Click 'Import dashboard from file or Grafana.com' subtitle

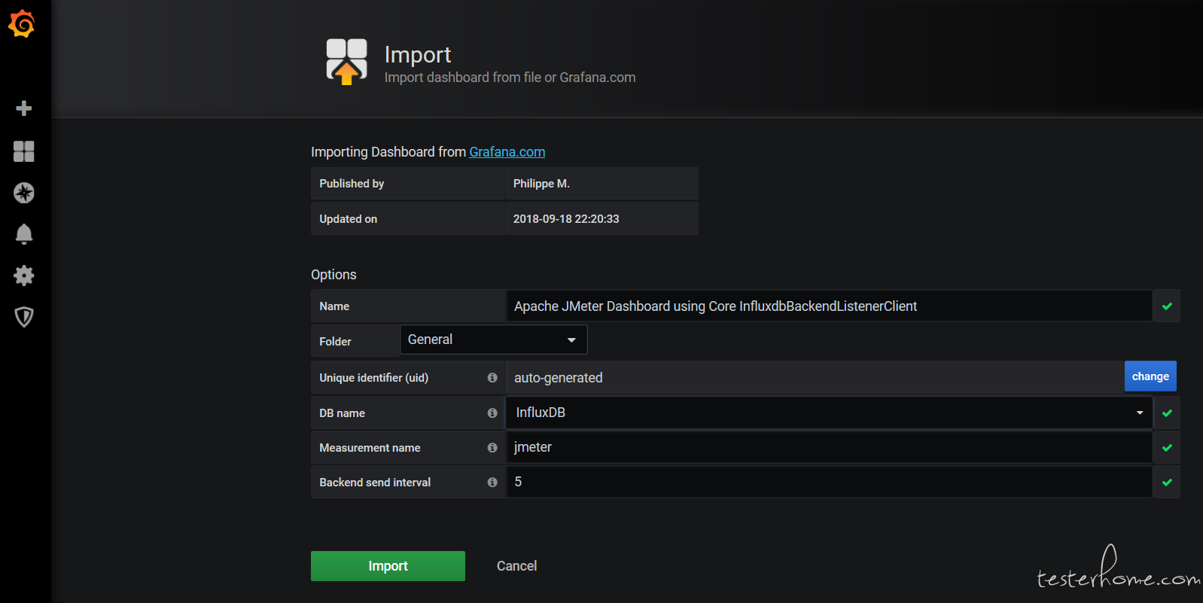510,78
